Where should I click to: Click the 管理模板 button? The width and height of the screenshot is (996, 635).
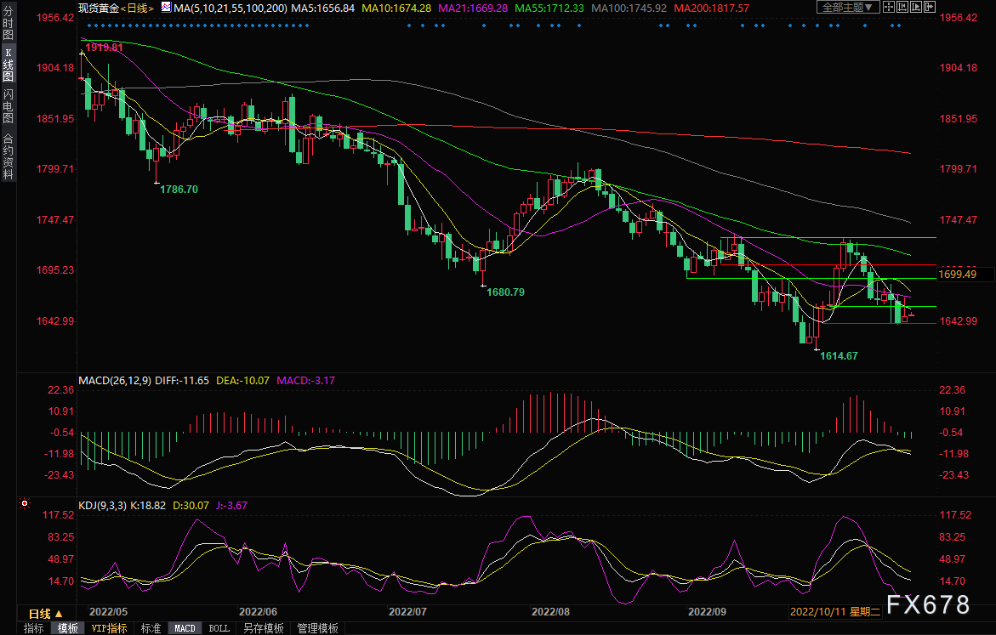(317, 628)
